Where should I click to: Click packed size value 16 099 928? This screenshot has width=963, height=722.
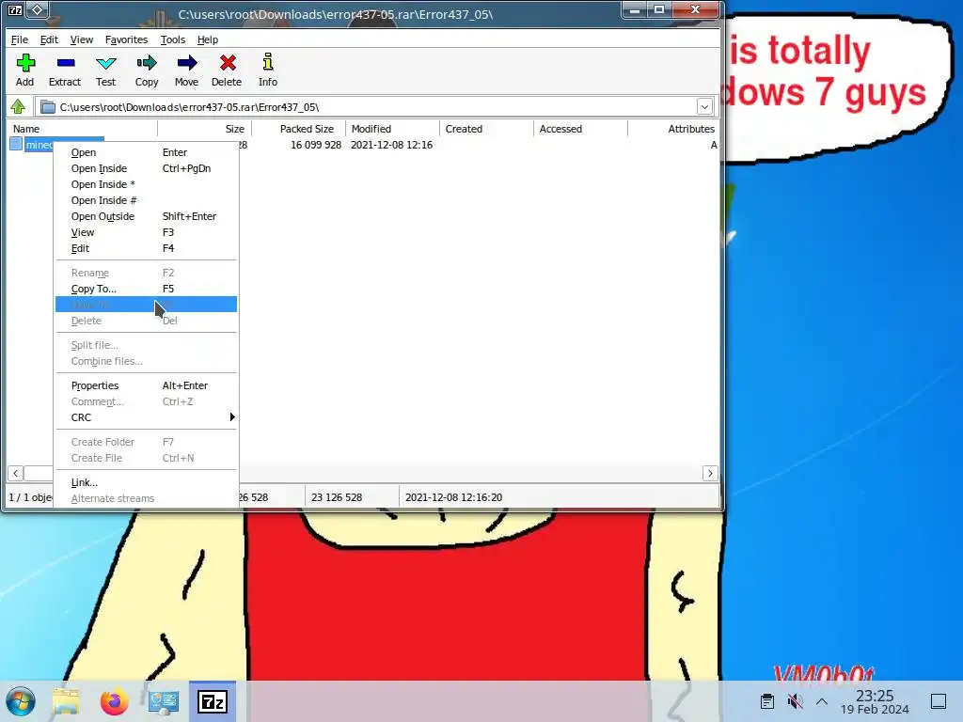[x=316, y=145]
